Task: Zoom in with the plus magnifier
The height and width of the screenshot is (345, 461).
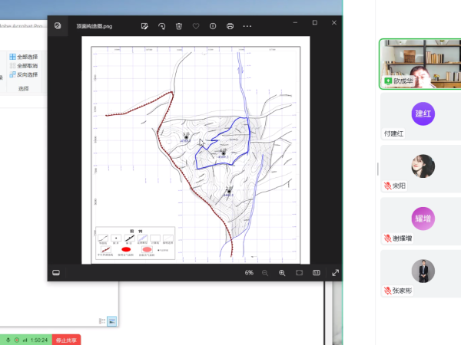Action: coord(282,273)
